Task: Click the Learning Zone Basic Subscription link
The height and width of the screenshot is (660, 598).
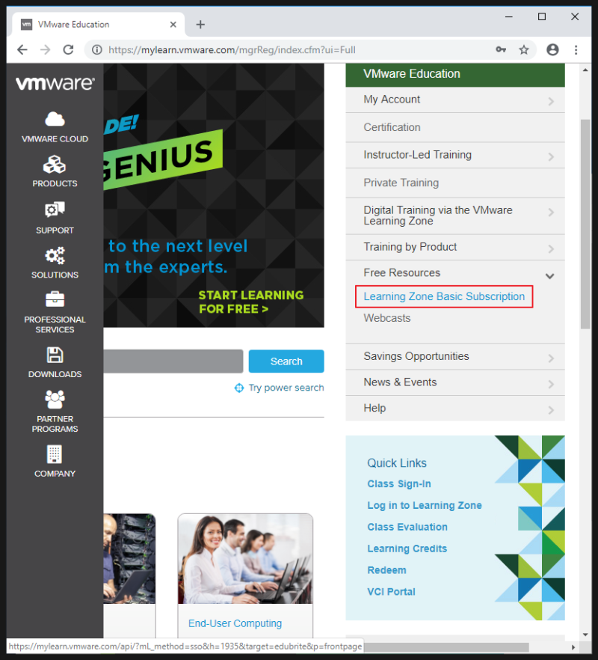Action: 443,296
